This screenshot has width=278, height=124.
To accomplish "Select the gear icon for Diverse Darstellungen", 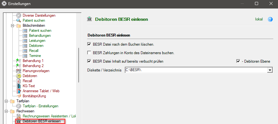I will (19, 15).
